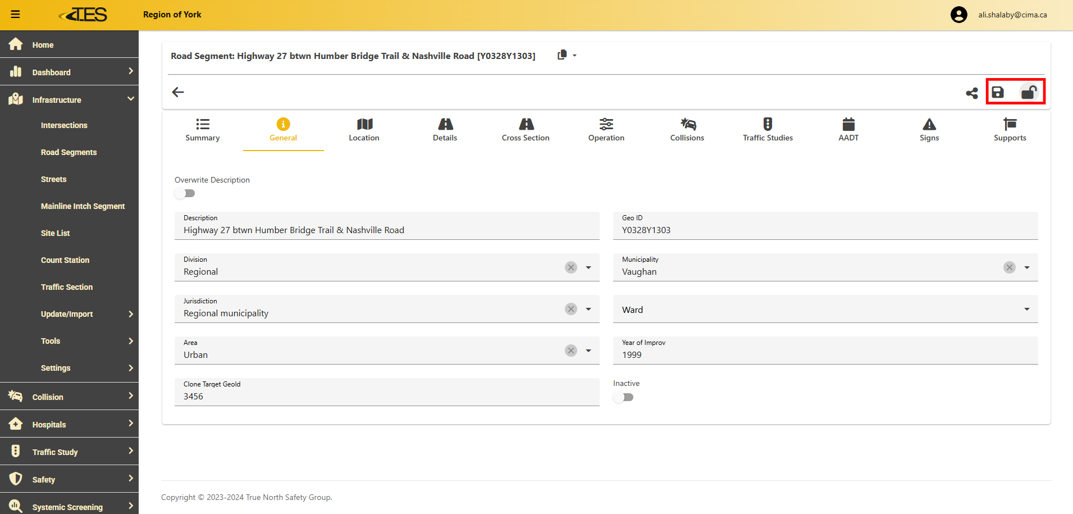The width and height of the screenshot is (1073, 514).
Task: Click the user account avatar icon
Action: 958,15
